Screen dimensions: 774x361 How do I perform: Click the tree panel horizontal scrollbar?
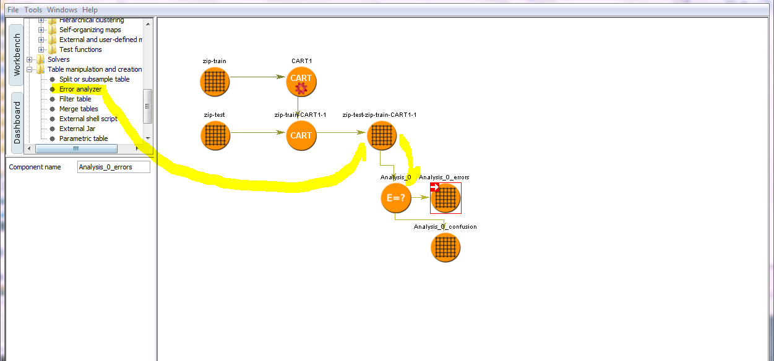point(75,148)
